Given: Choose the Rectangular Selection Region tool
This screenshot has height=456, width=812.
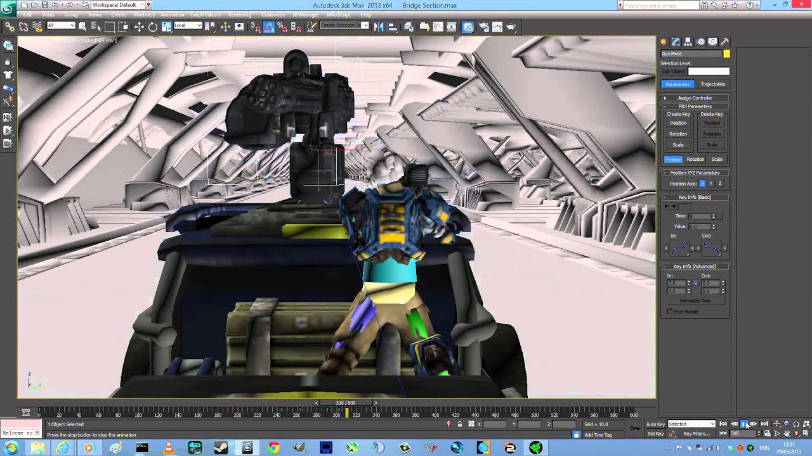Looking at the screenshot, I should point(110,27).
